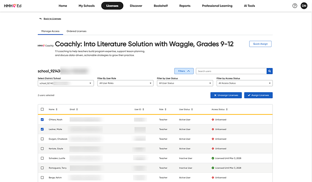The image size is (312, 182).
Task: Open Professional Learning nav item
Action: (x=217, y=6)
